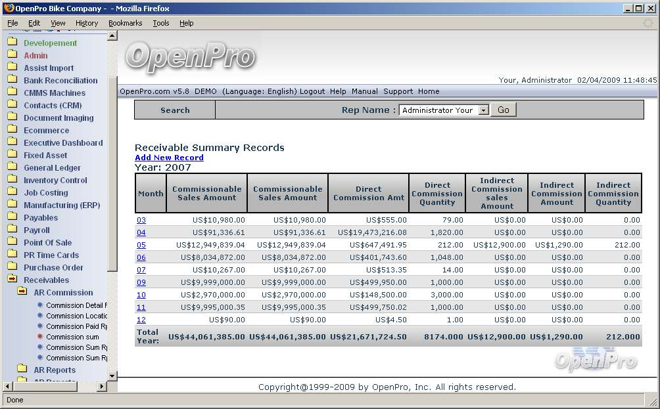This screenshot has width=660, height=409.
Task: Click the red Commission sum bullet
Action: (40, 337)
